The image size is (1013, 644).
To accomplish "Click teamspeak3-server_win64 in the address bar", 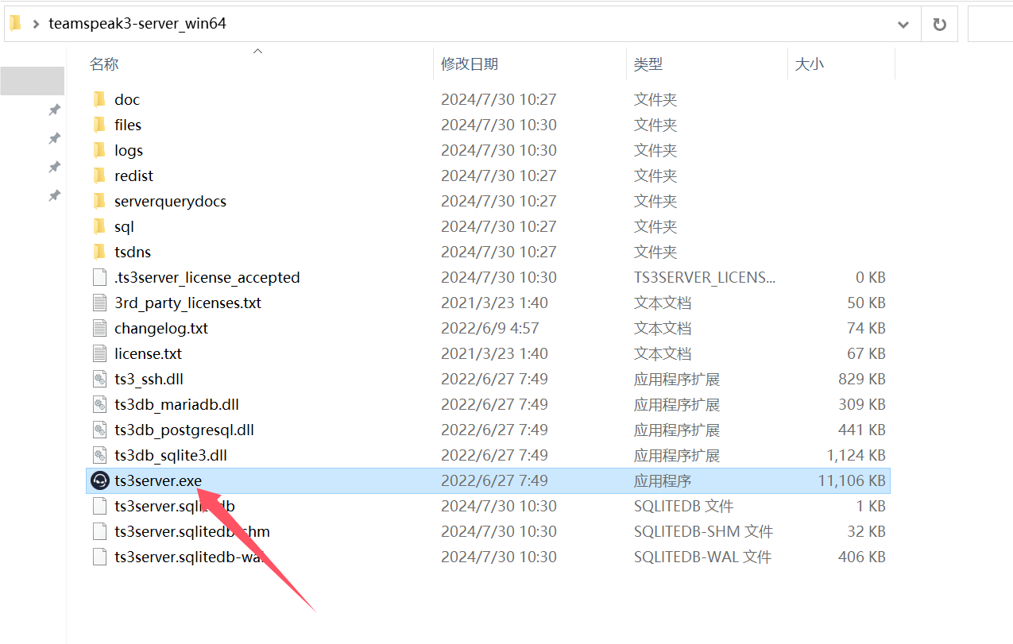I will coord(137,24).
